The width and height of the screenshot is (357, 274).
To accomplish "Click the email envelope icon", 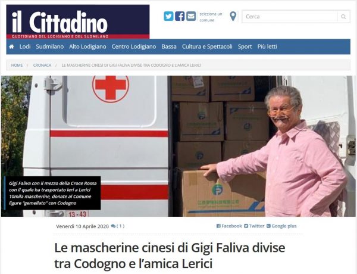I will 191,16.
